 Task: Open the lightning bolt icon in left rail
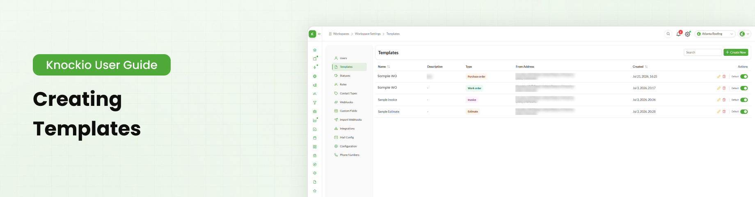[315, 67]
